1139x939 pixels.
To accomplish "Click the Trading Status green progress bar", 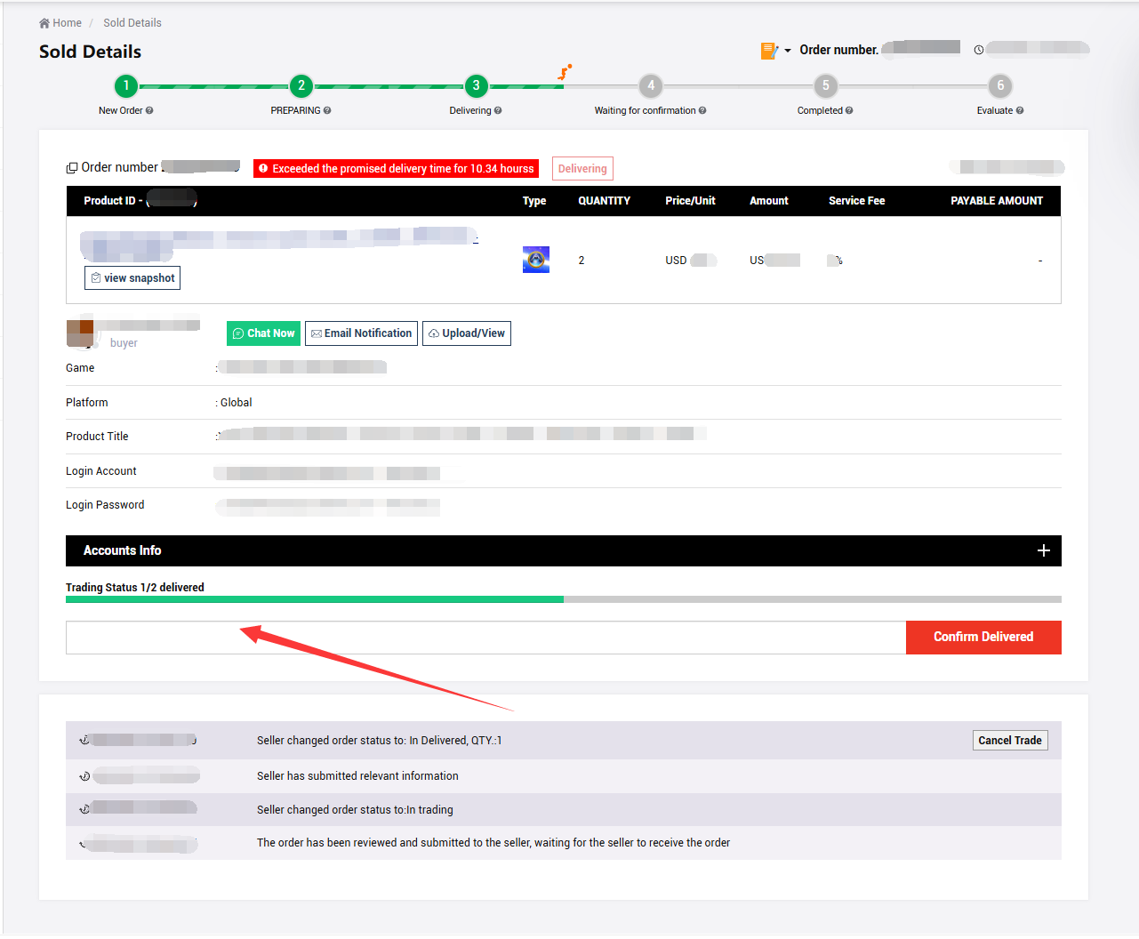I will [314, 599].
